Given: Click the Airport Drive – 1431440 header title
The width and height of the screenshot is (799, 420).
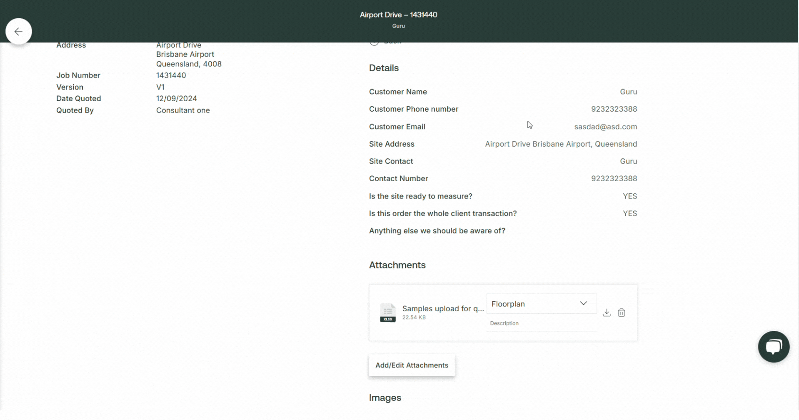Looking at the screenshot, I should click(398, 15).
